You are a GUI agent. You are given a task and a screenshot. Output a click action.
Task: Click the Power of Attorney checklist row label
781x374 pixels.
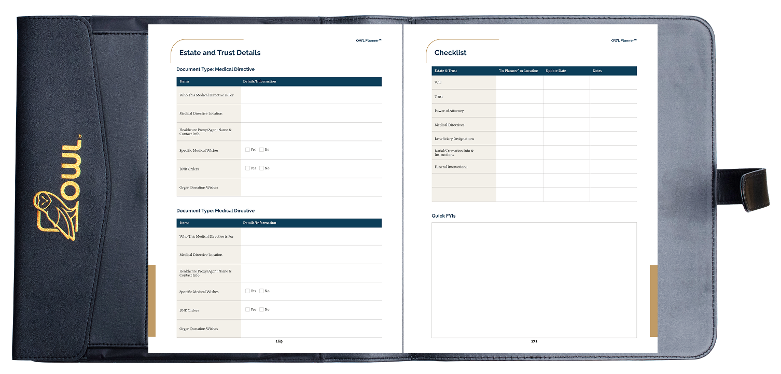(449, 111)
